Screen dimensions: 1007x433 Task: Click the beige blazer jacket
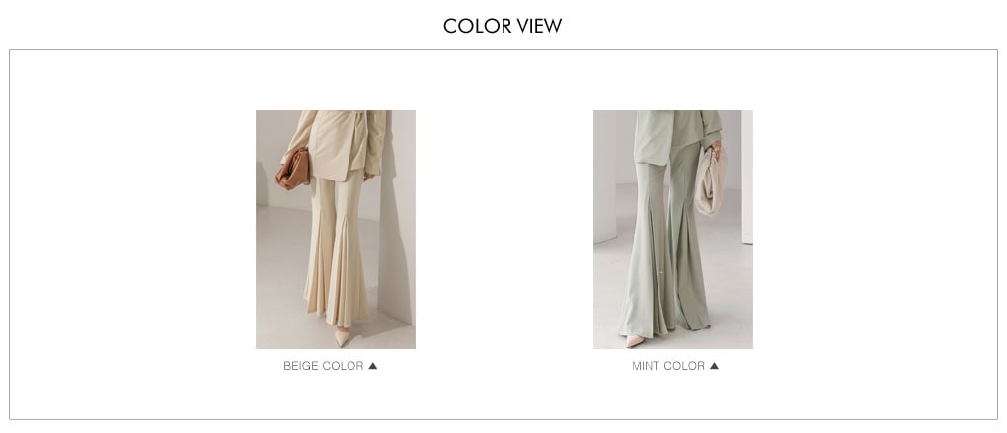click(341, 146)
